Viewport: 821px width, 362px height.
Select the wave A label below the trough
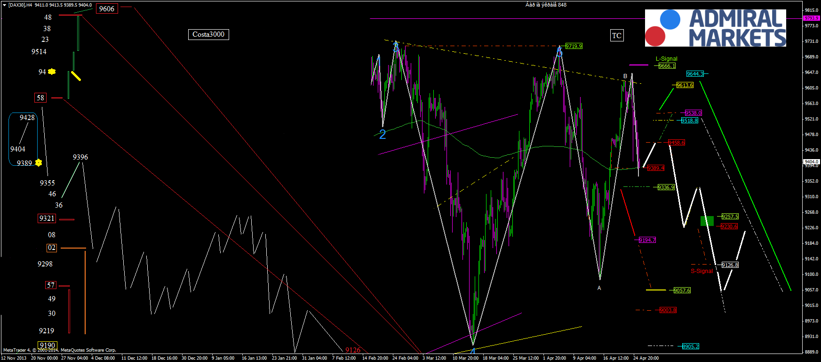tap(599, 288)
